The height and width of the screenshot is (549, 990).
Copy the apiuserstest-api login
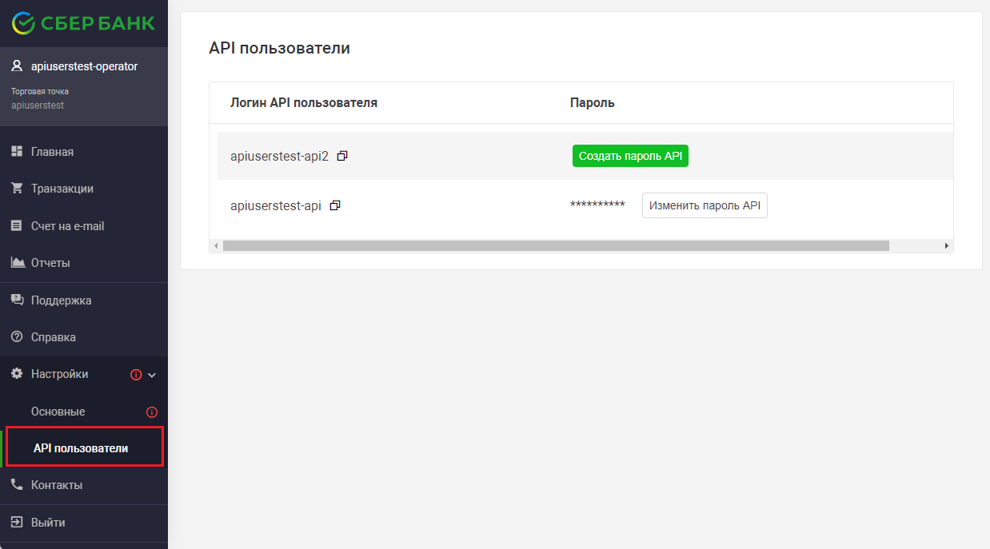335,205
